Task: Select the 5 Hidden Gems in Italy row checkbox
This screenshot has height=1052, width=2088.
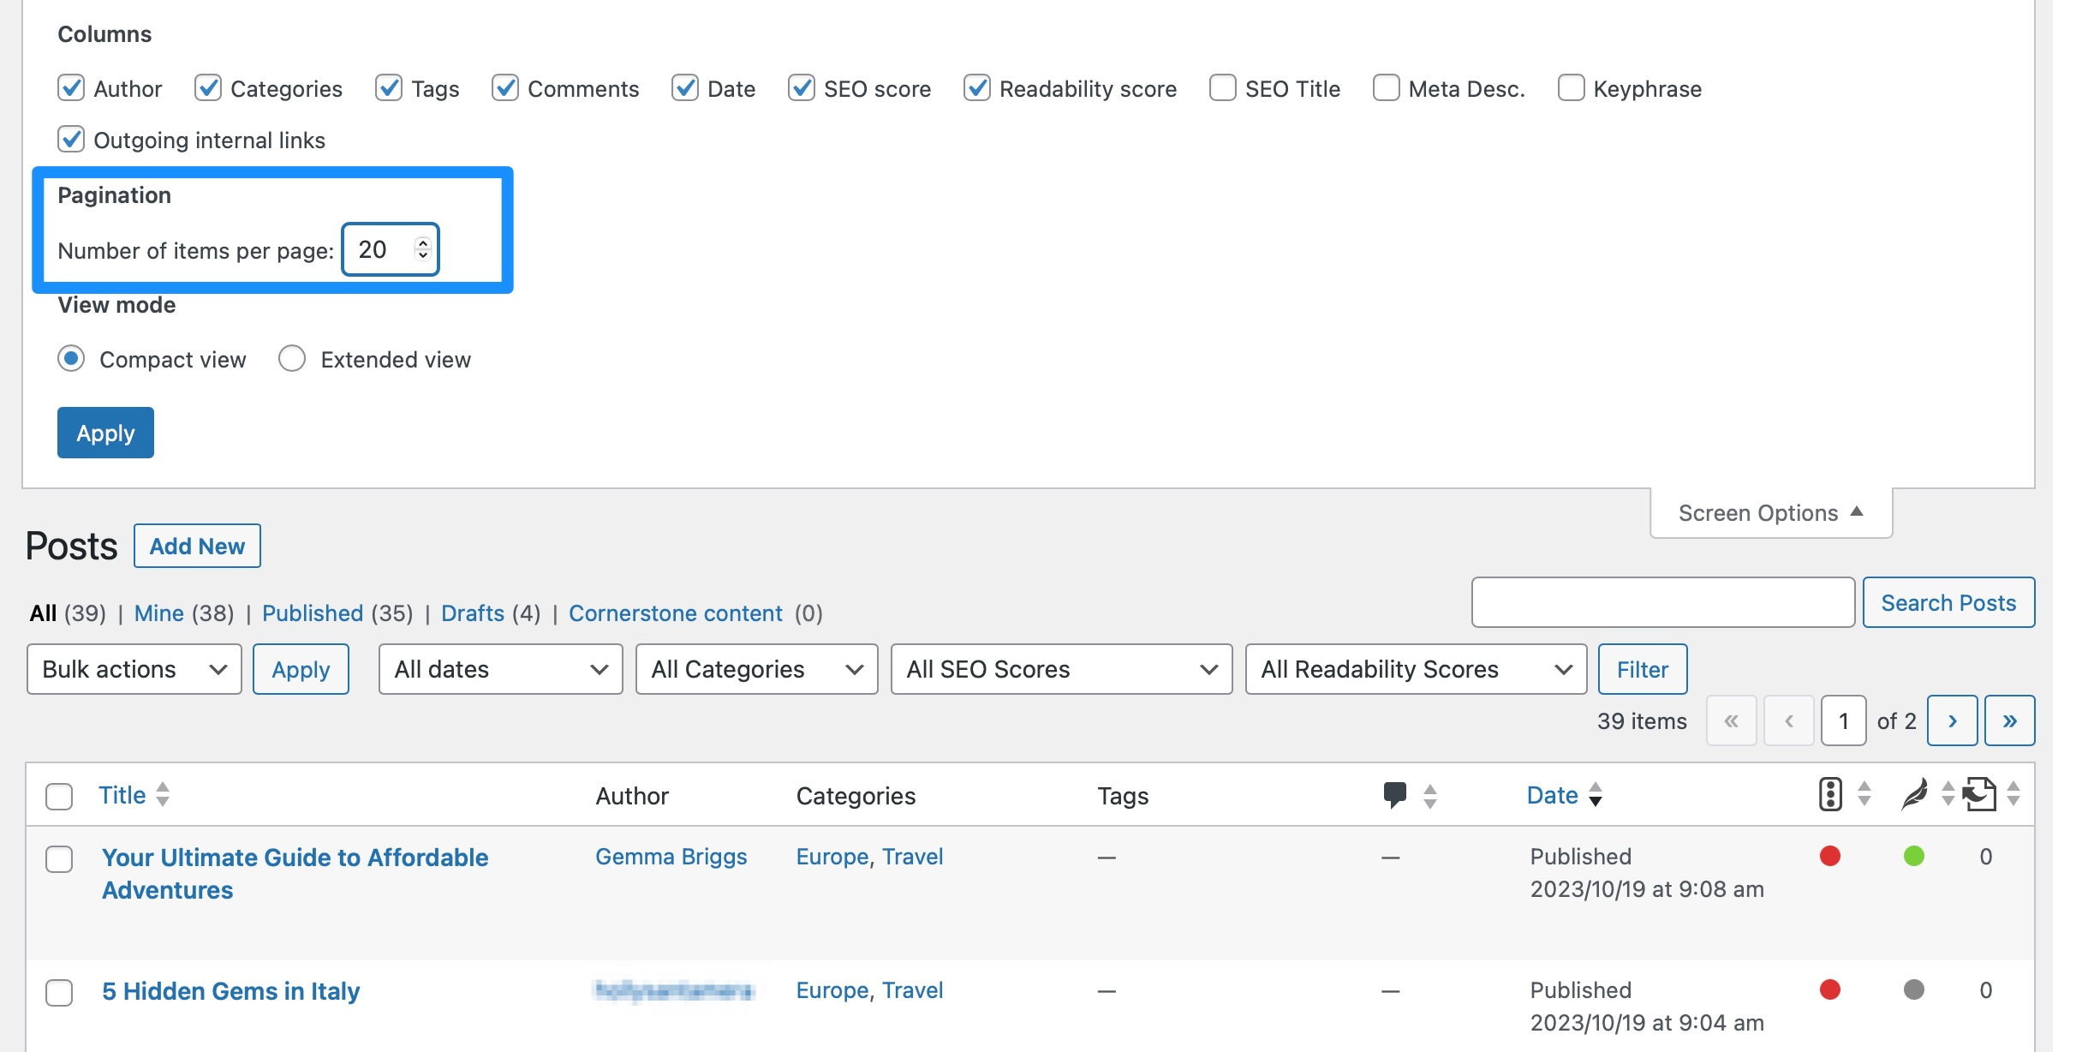Action: pos(59,994)
